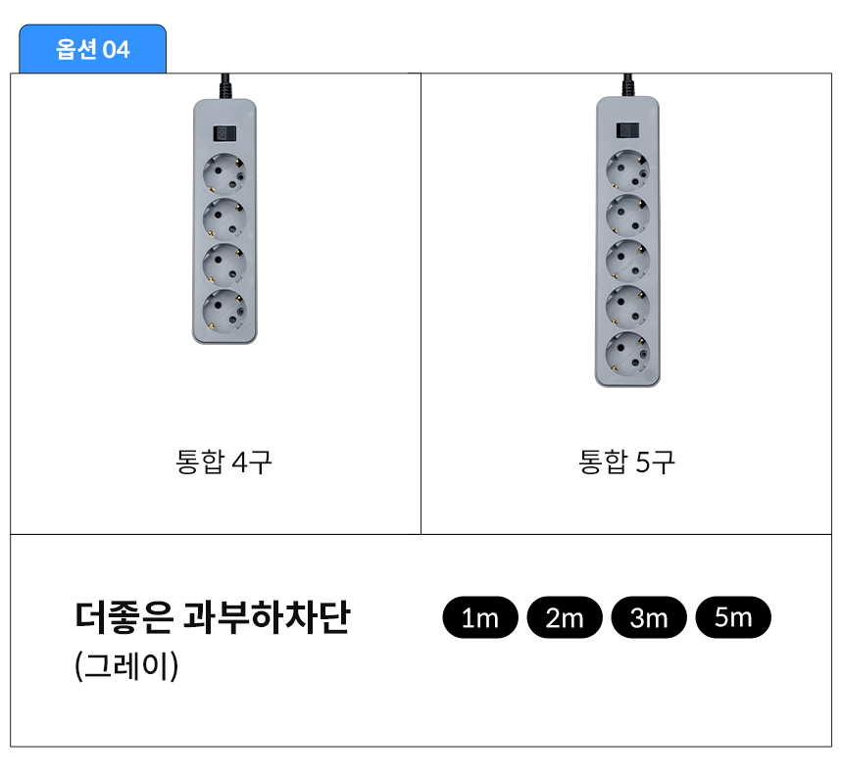
Task: Click the 더좋은 과부하차단 heading
Action: tap(212, 618)
